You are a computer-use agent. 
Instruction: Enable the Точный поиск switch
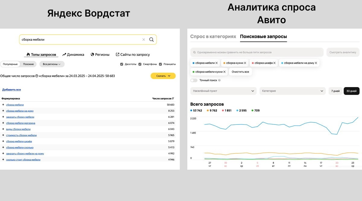tap(194, 80)
